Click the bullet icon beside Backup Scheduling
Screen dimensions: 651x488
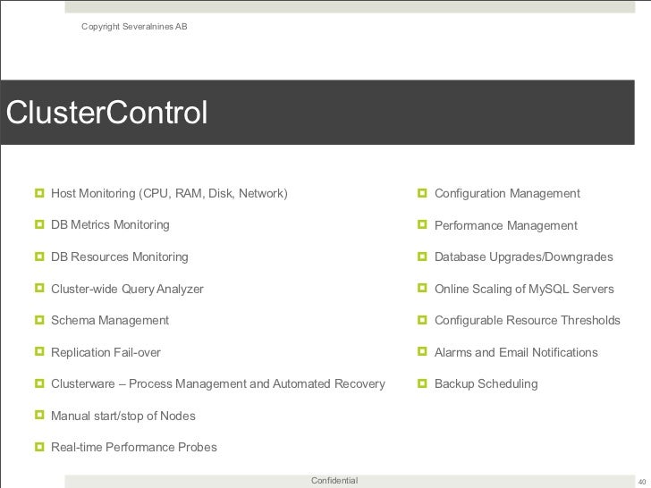tap(423, 383)
